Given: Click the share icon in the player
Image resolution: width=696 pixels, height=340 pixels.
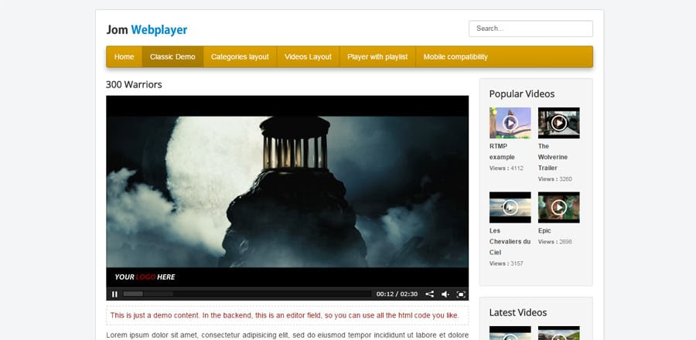Looking at the screenshot, I should (430, 294).
